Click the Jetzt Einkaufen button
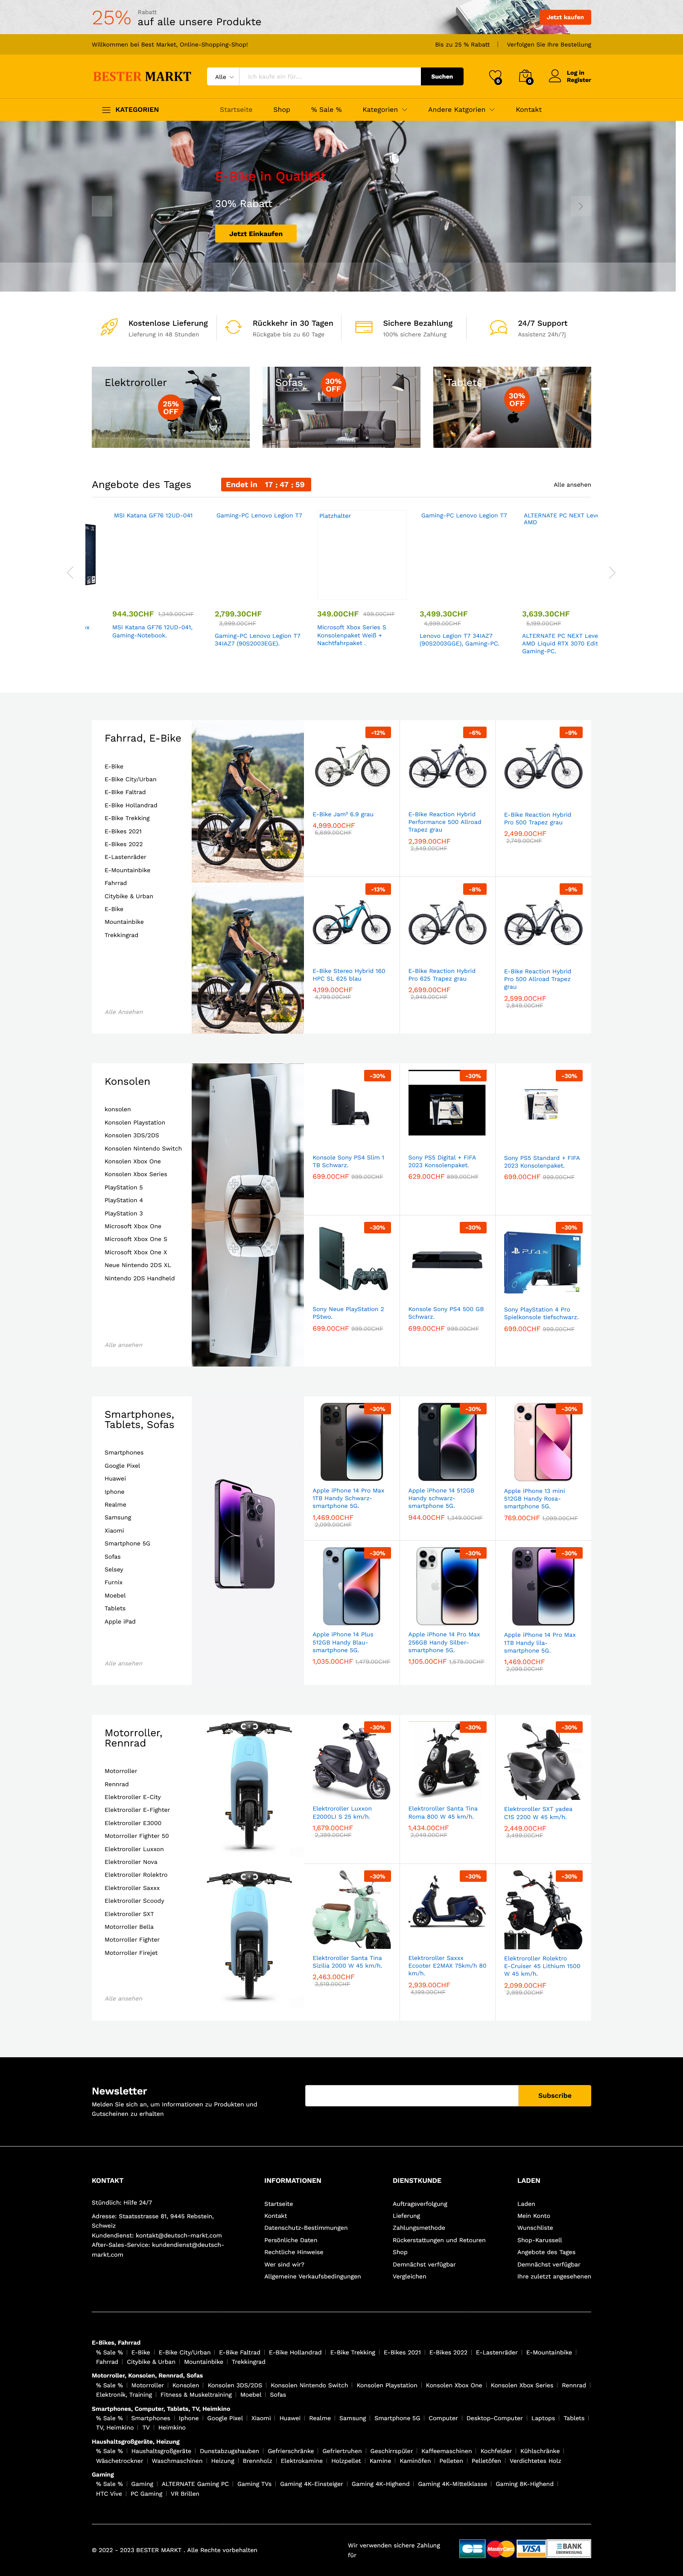683x2576 pixels. [x=256, y=234]
